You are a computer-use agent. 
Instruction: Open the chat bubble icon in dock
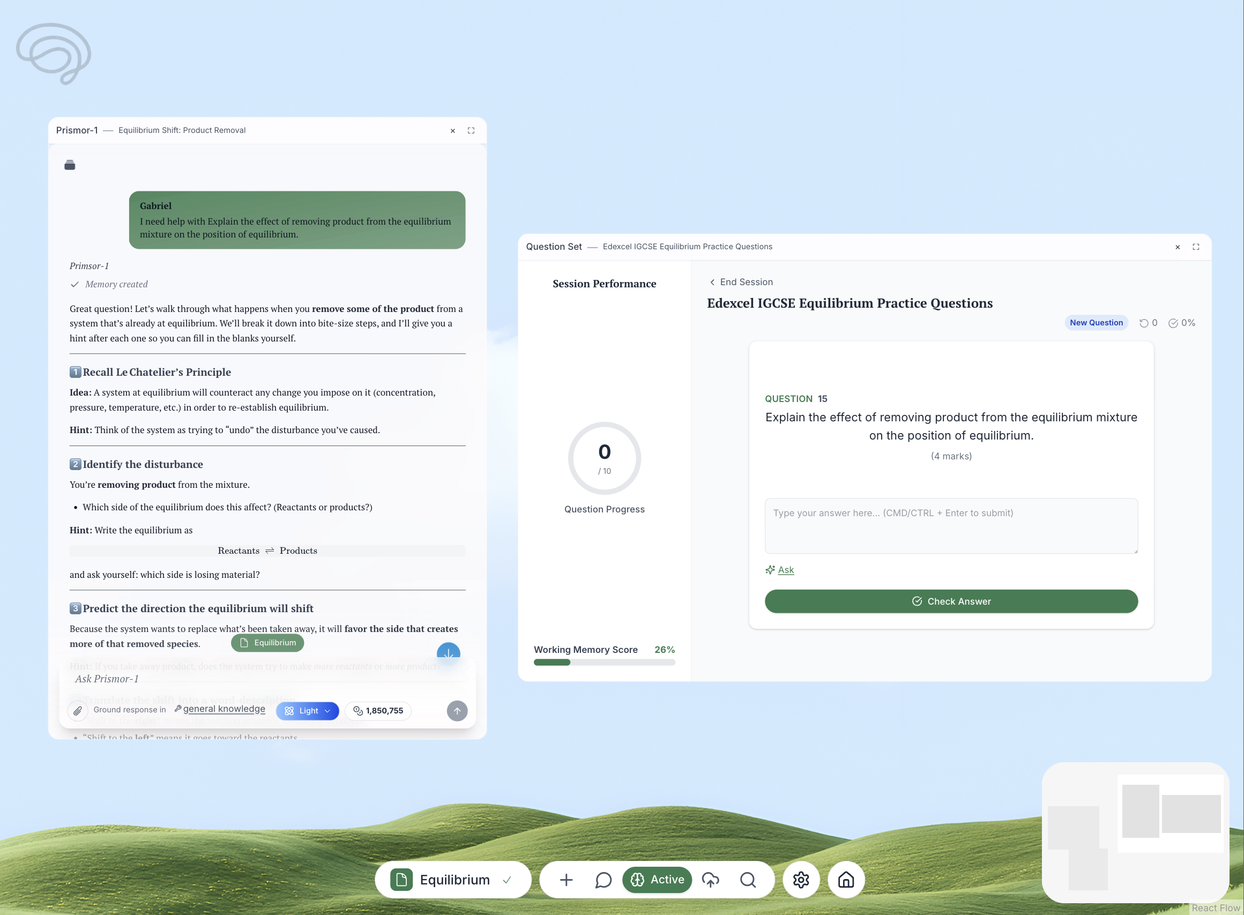(x=603, y=880)
